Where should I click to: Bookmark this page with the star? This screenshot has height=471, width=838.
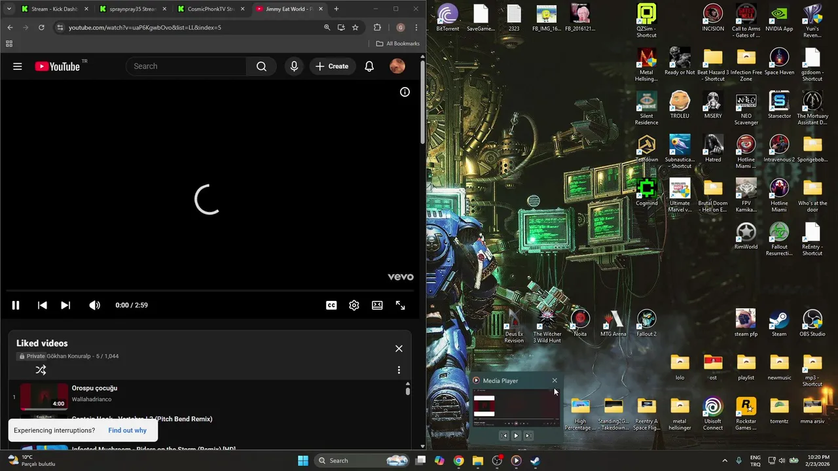click(355, 27)
